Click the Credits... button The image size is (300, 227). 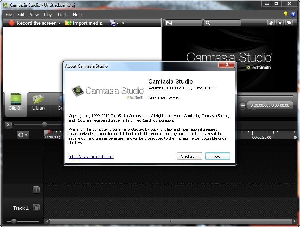189,156
